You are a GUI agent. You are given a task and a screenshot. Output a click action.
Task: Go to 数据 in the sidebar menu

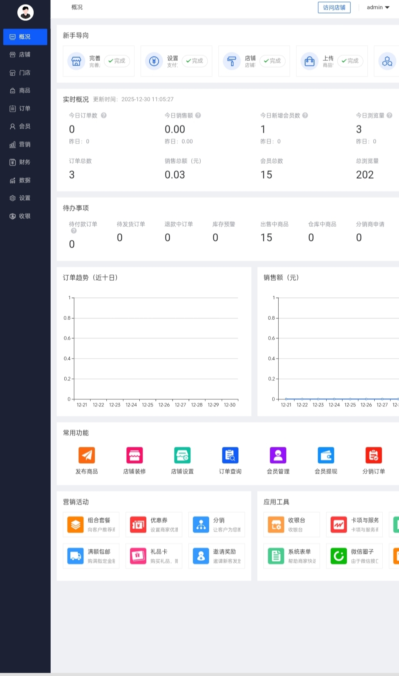click(x=25, y=180)
